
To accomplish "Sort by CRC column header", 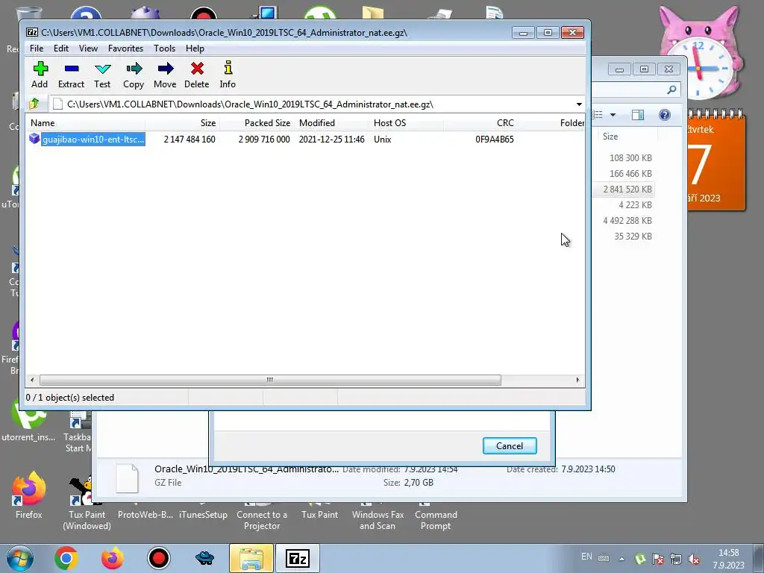I will [x=480, y=123].
